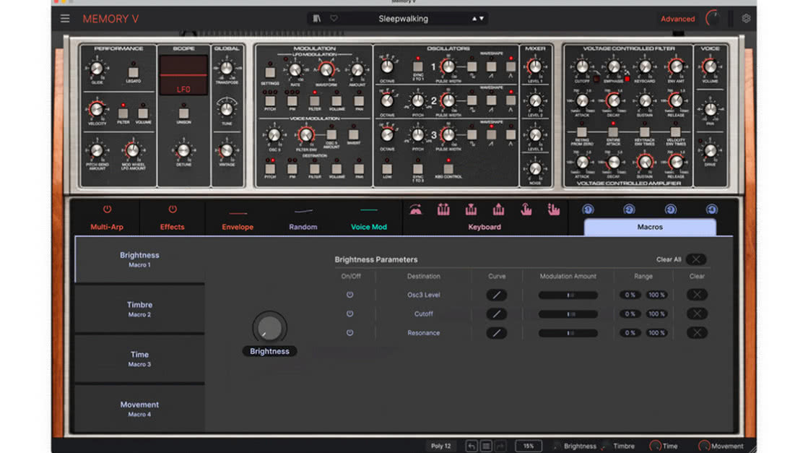
Task: Toggle Velocity to Volume switch in Performance
Action: point(143,113)
